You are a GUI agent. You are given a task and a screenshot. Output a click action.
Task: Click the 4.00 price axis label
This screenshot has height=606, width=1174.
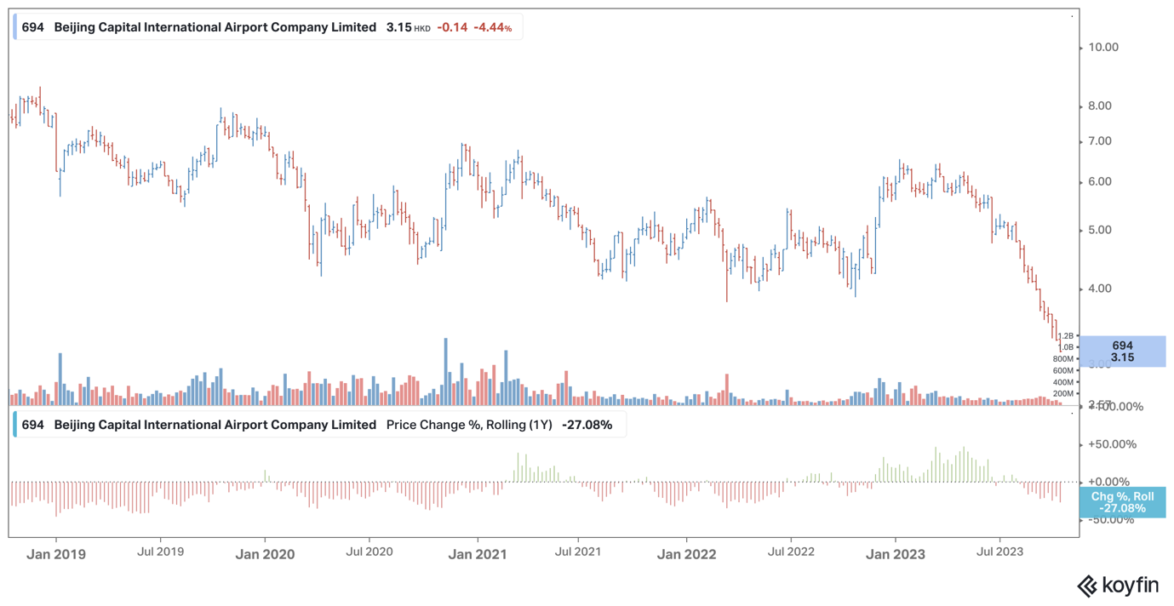tap(1100, 289)
